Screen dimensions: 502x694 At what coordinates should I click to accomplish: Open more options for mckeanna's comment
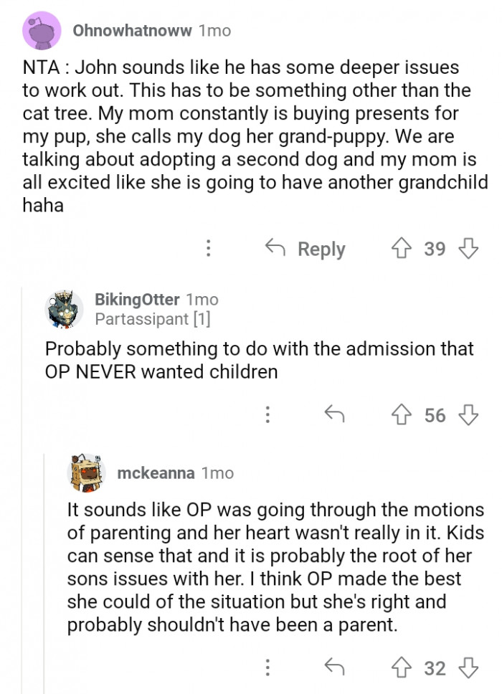267,668
